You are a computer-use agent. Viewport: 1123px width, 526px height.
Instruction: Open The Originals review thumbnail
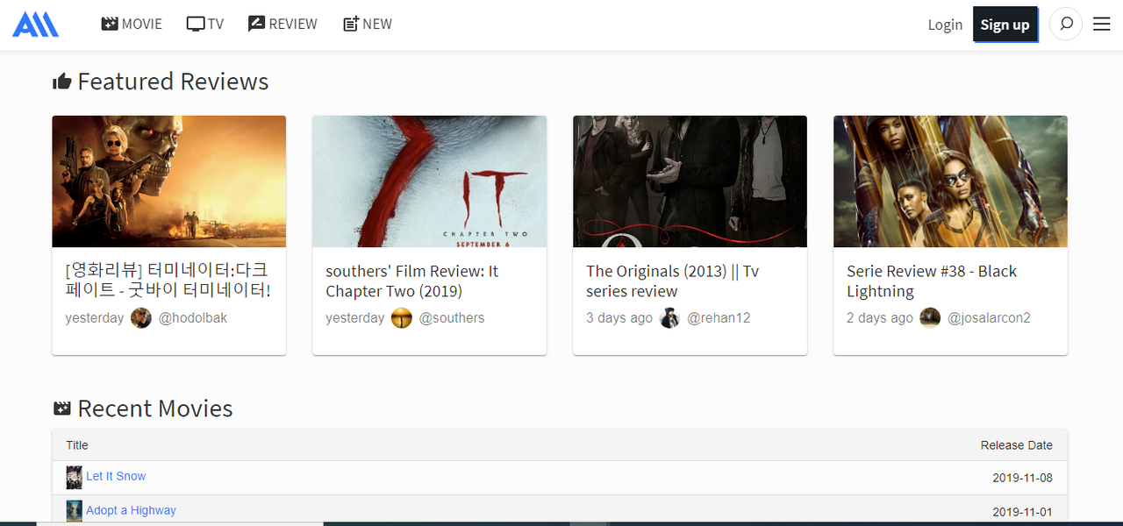(x=690, y=181)
